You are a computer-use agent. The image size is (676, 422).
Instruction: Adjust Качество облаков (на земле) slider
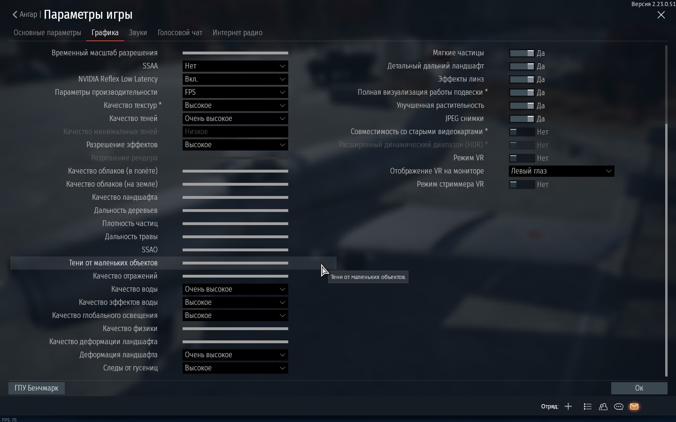tap(235, 184)
